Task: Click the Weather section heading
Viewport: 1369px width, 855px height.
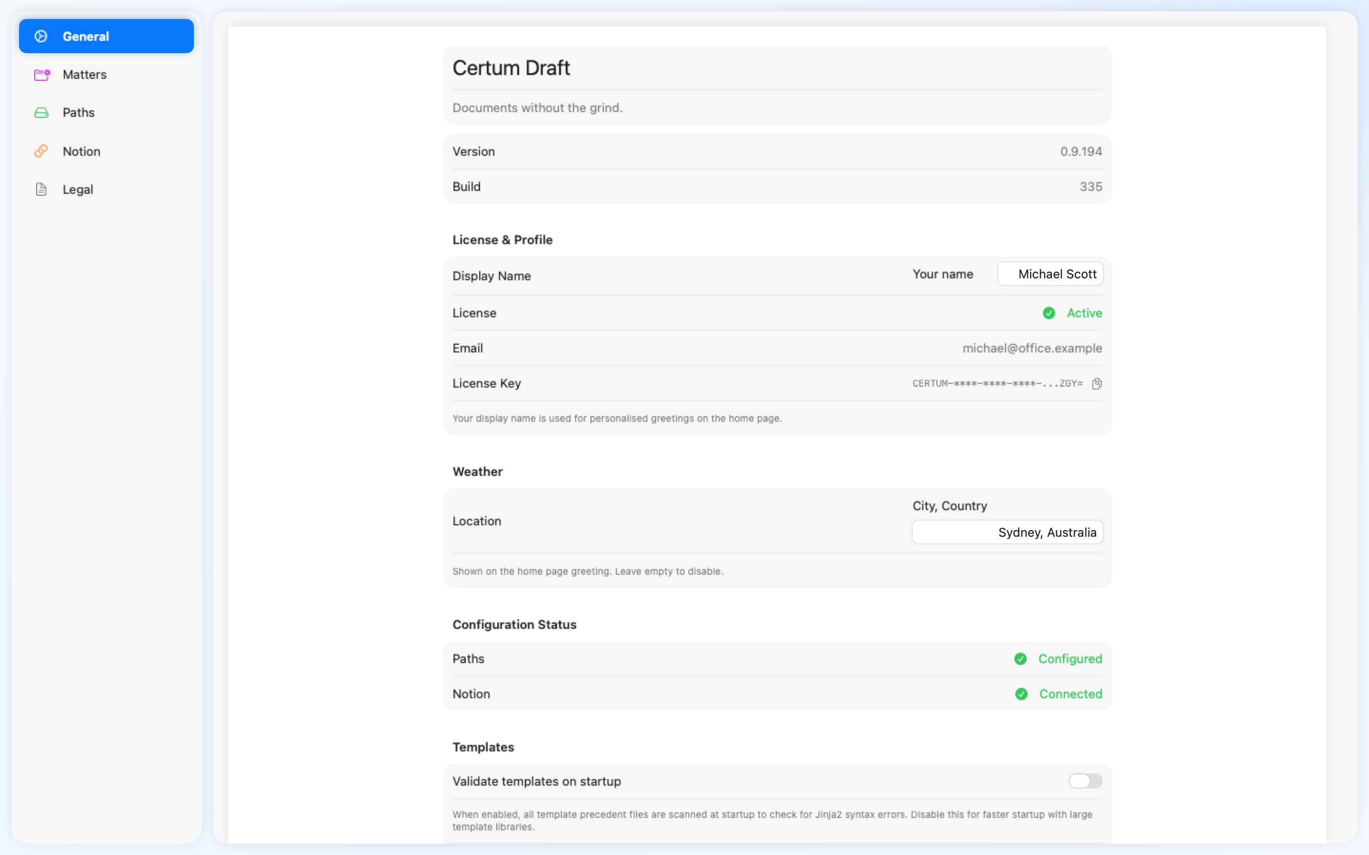Action: [x=477, y=472]
